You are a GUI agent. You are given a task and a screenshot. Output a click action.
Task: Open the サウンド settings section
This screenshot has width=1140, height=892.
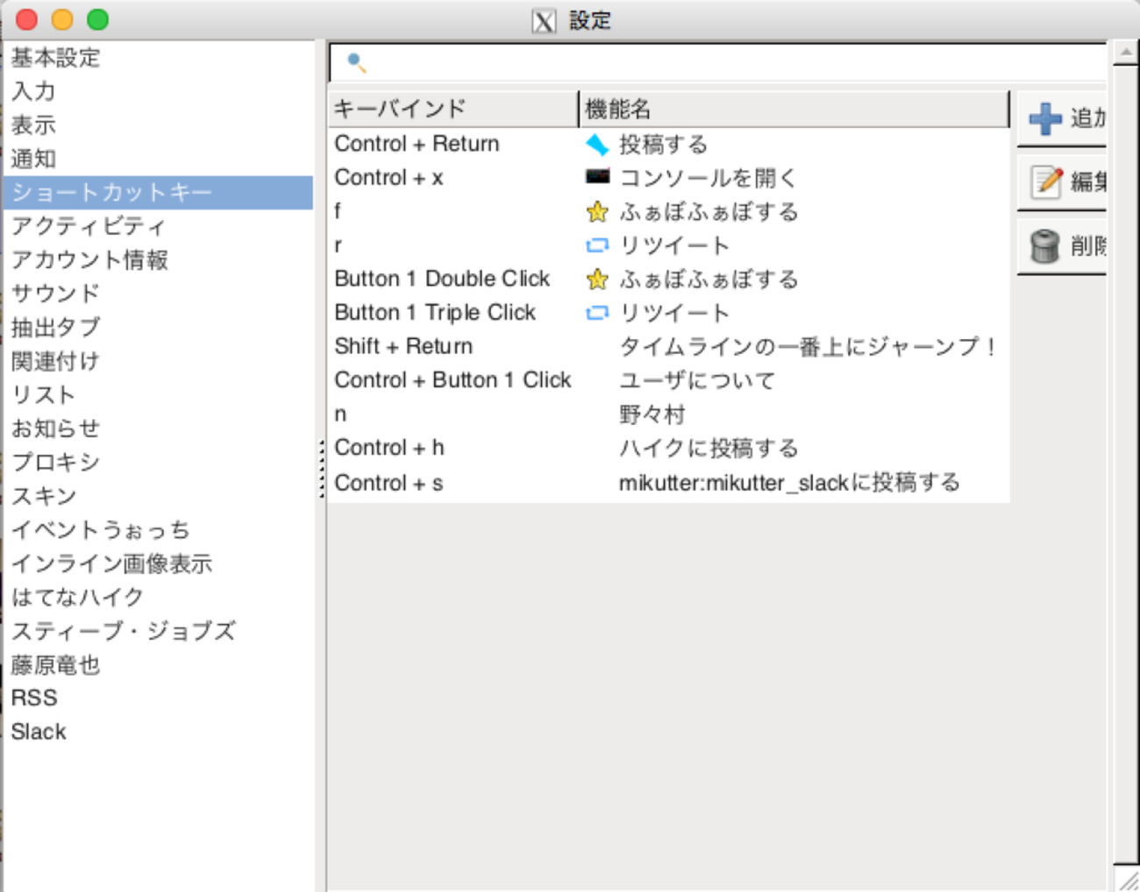158,294
